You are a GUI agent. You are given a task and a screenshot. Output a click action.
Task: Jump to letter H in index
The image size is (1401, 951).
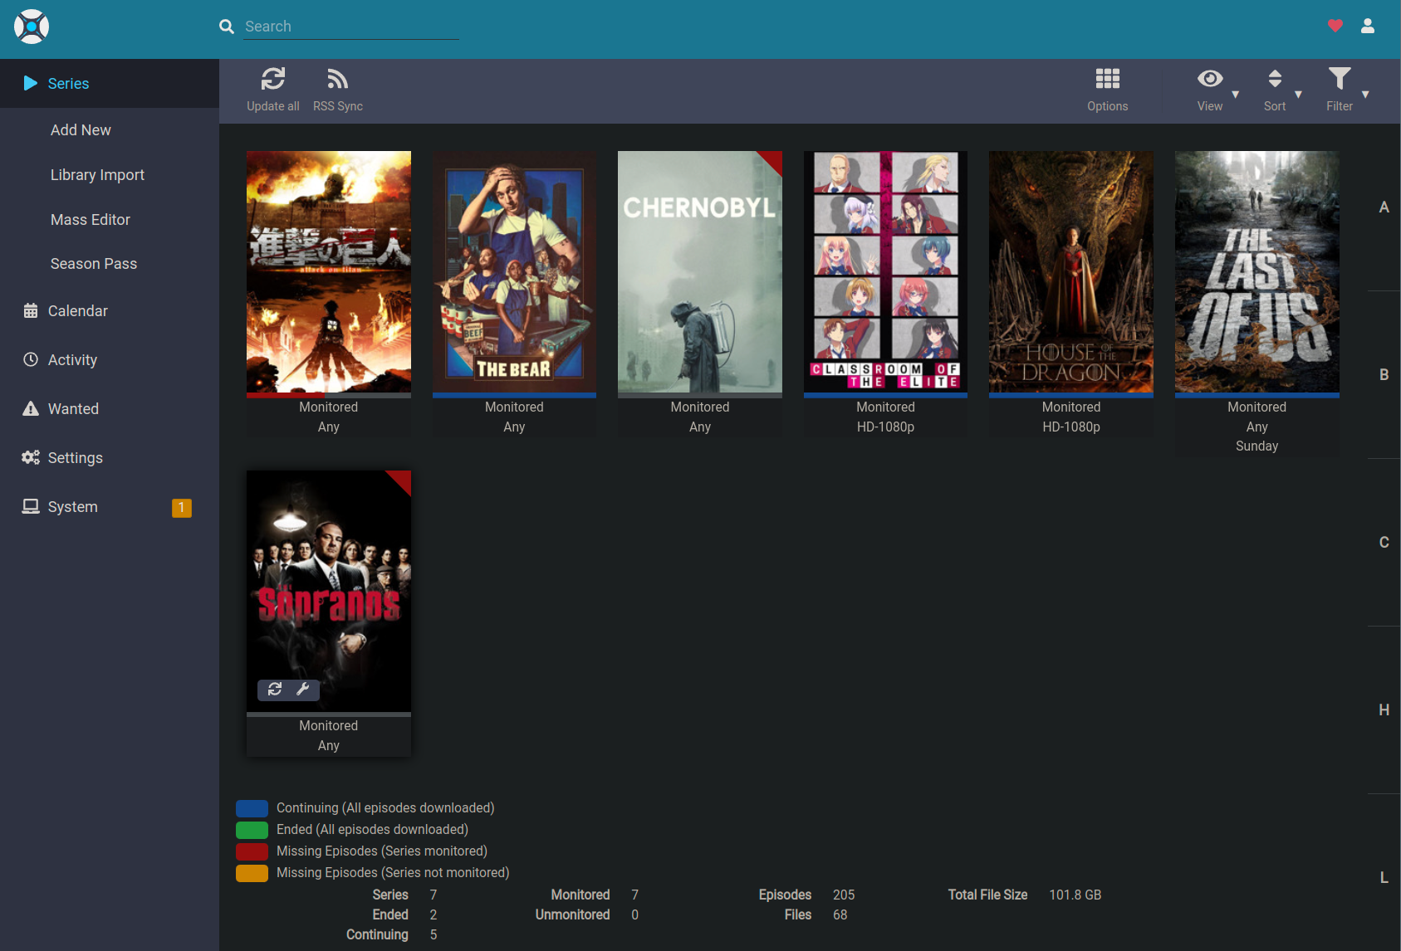(x=1384, y=710)
